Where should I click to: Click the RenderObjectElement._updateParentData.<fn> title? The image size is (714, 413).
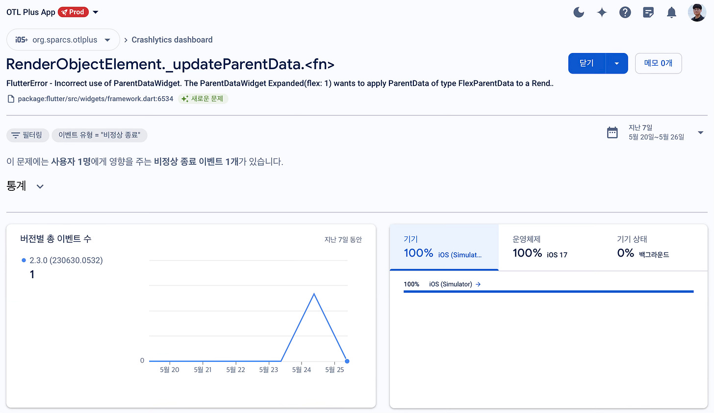170,64
